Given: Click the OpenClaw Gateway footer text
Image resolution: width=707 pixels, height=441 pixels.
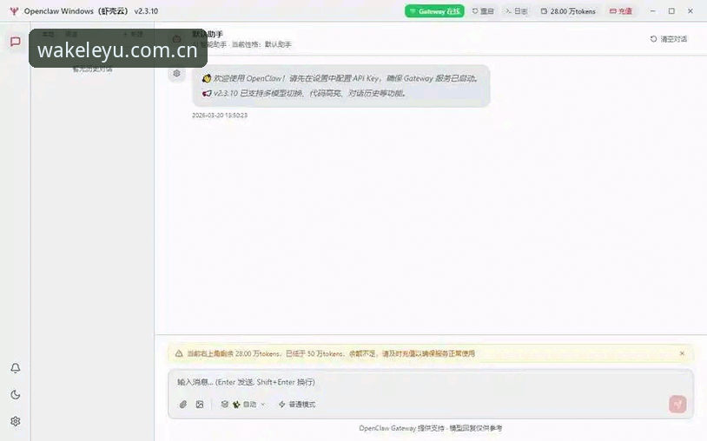Looking at the screenshot, I should click(430, 428).
